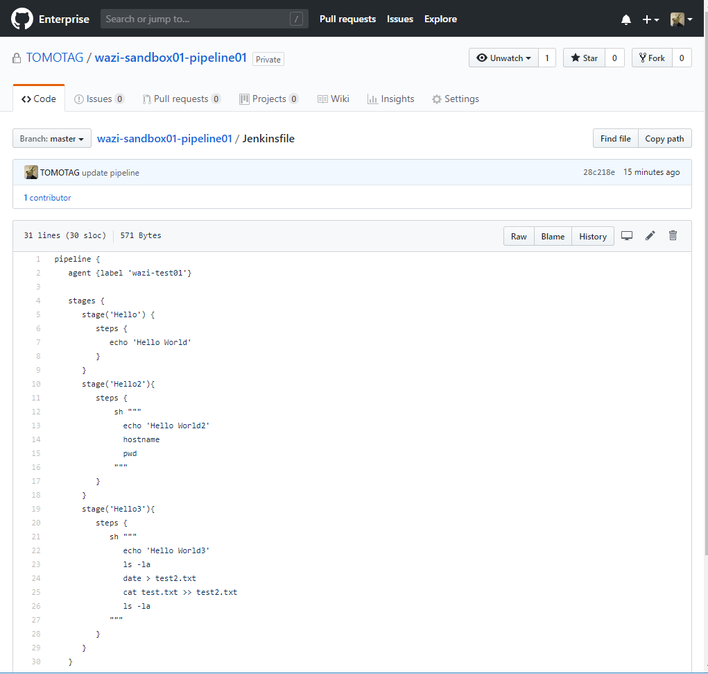View the Raw file
This screenshot has height=674, width=708.
coord(519,236)
